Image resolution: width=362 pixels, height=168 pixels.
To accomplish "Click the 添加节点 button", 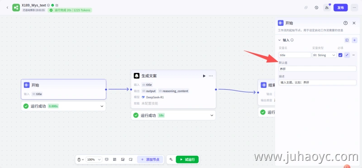I will click(x=150, y=159).
